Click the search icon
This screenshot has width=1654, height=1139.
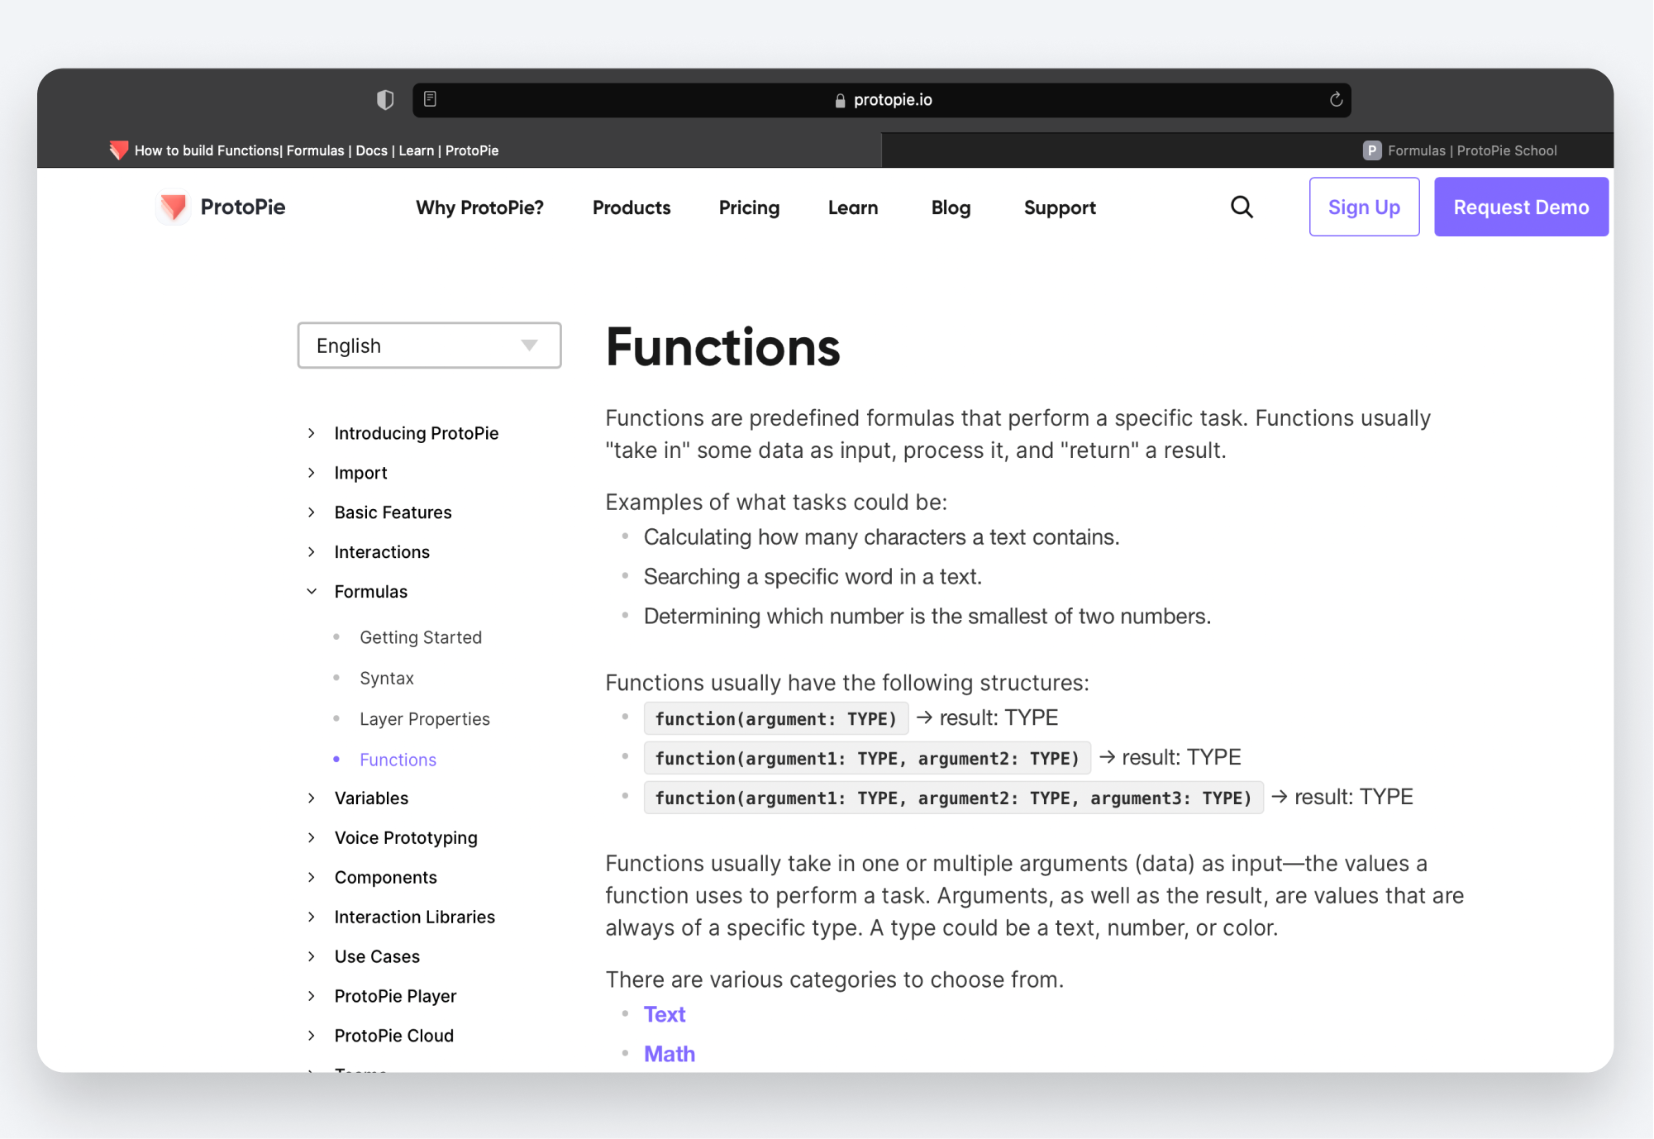coord(1242,206)
